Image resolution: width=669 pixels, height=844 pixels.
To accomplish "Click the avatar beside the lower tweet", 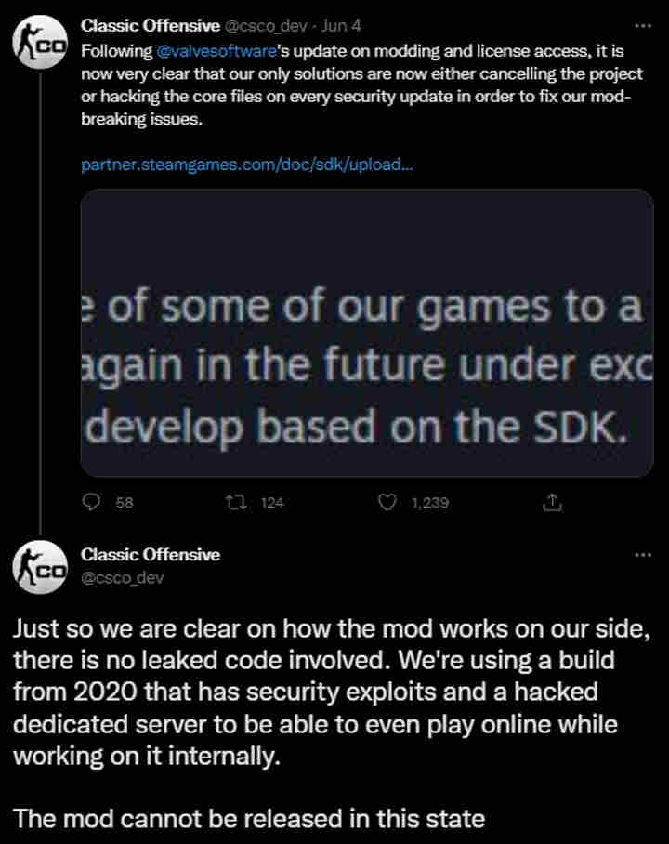I will [39, 568].
